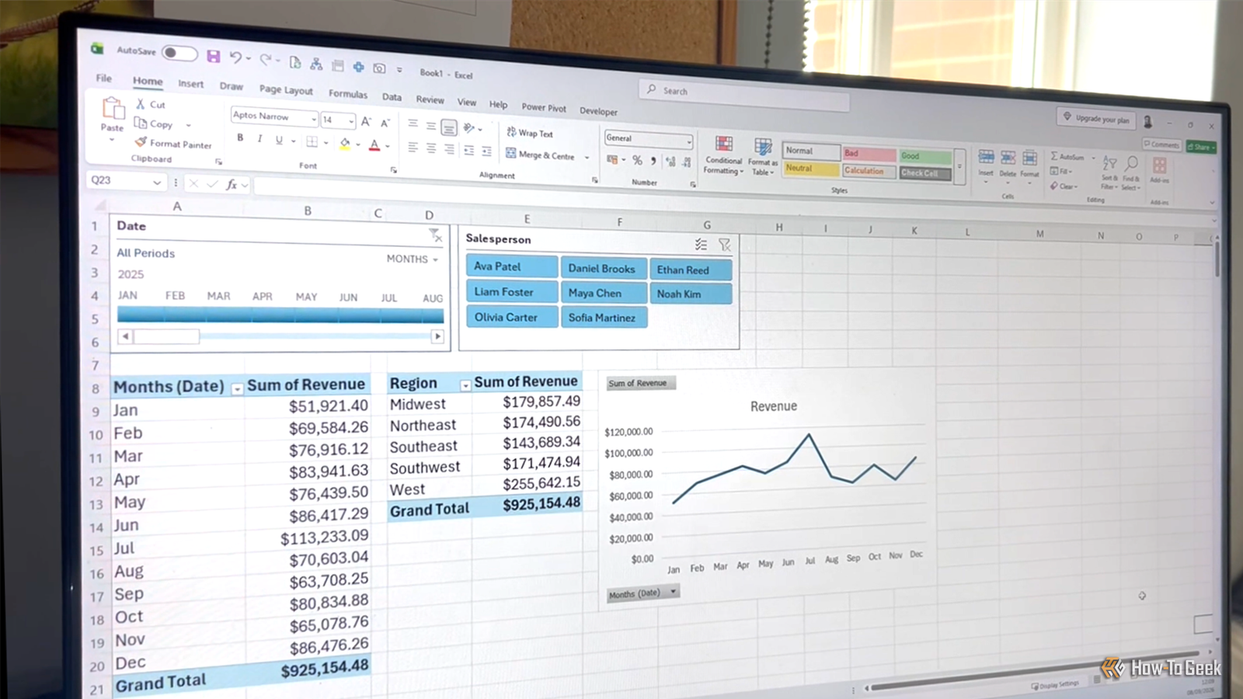Click the Paste clipboard icon

tap(113, 108)
